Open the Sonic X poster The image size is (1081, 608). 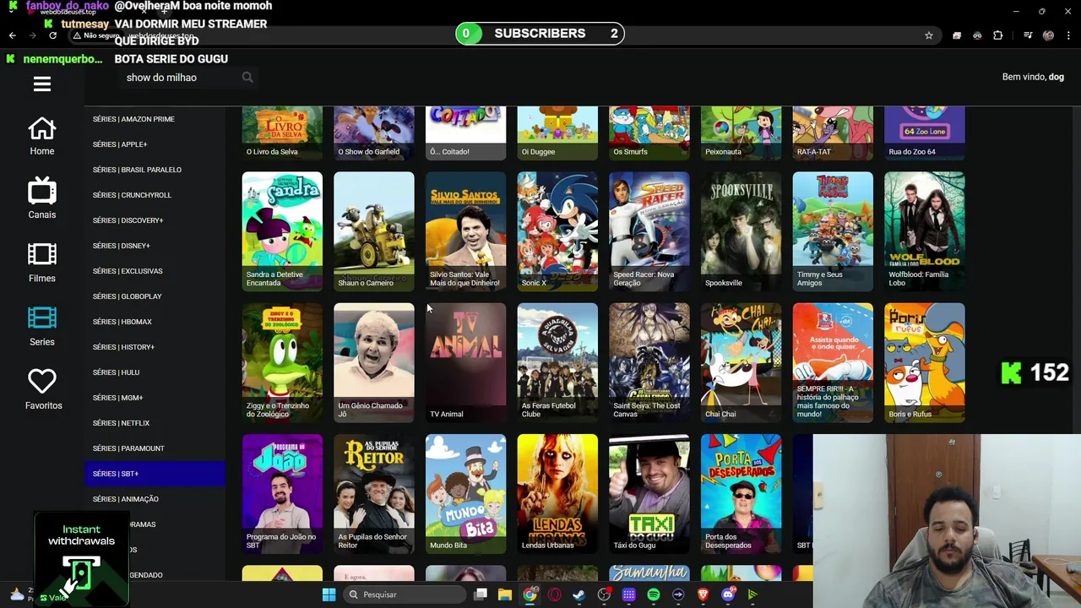coord(557,231)
